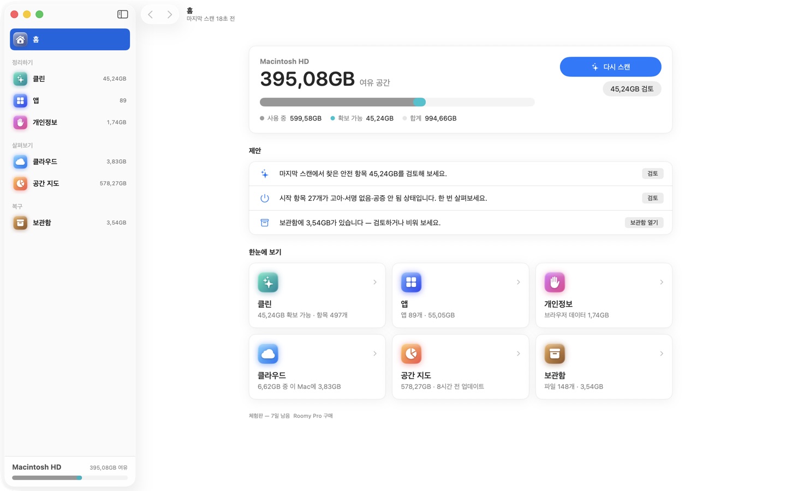Click the Macintosh HD main storage bar
786x491 pixels.
pyautogui.click(x=397, y=102)
